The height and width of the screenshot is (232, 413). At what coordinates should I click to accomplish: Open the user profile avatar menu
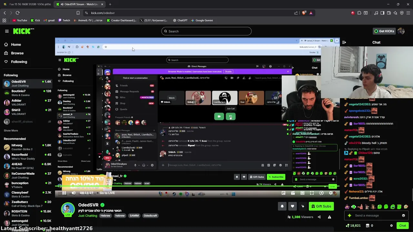tap(401, 31)
